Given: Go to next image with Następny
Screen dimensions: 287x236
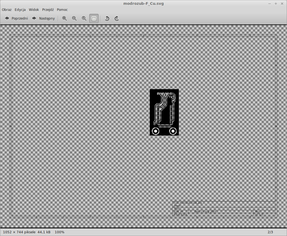Looking at the screenshot, I should click(43, 18).
